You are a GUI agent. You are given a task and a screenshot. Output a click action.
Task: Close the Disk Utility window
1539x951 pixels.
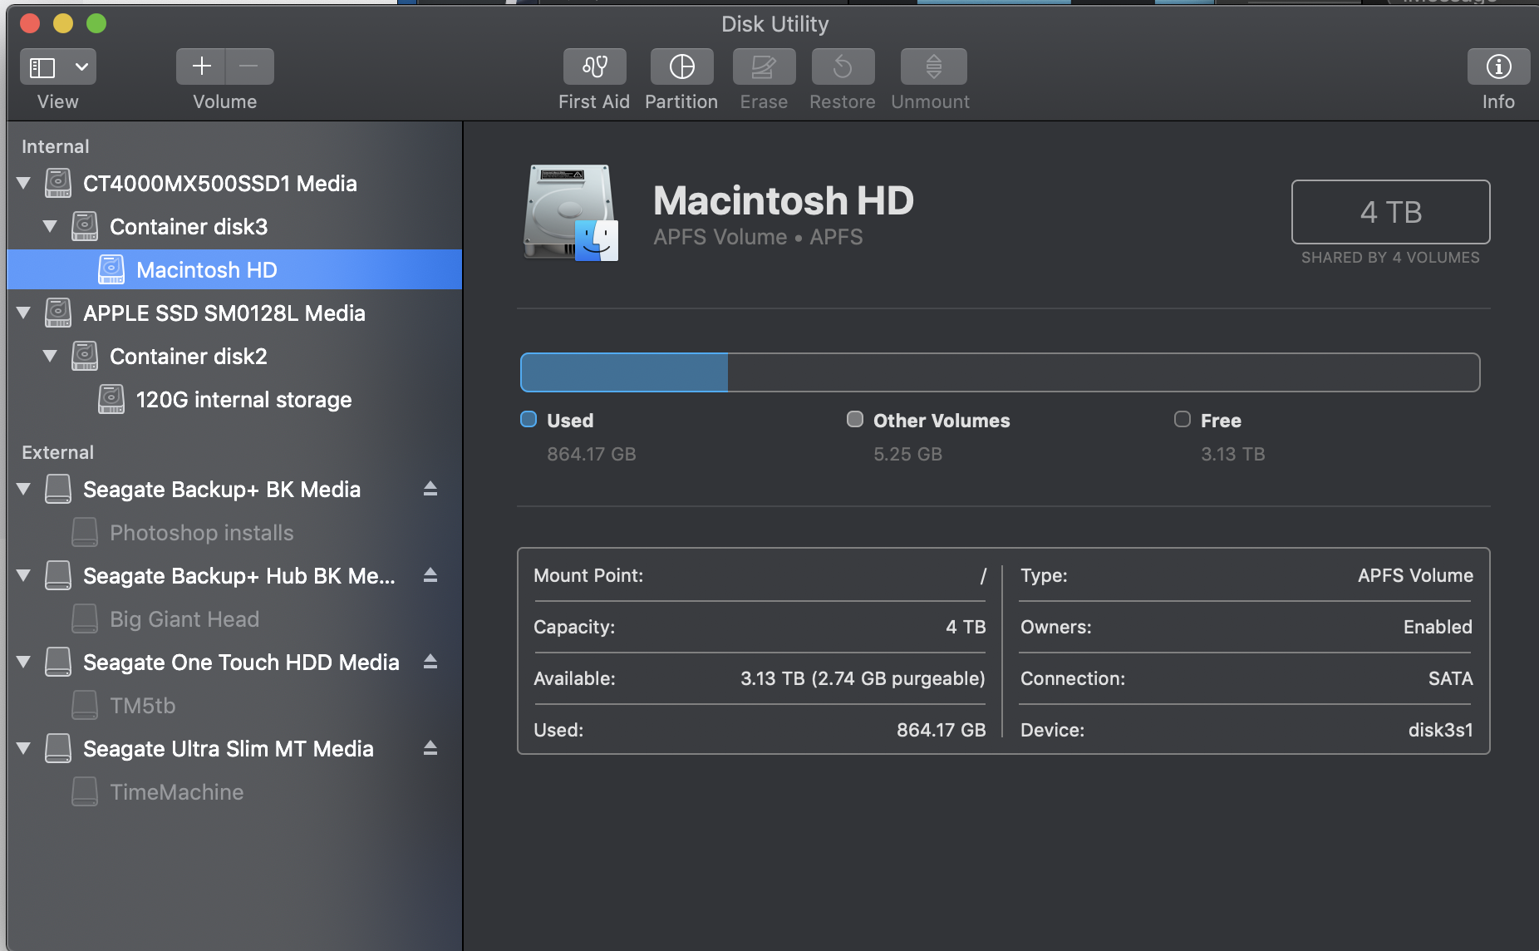click(x=30, y=23)
